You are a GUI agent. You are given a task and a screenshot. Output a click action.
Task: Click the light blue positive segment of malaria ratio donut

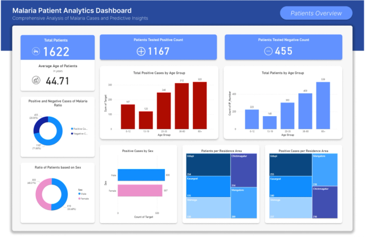coord(59,136)
